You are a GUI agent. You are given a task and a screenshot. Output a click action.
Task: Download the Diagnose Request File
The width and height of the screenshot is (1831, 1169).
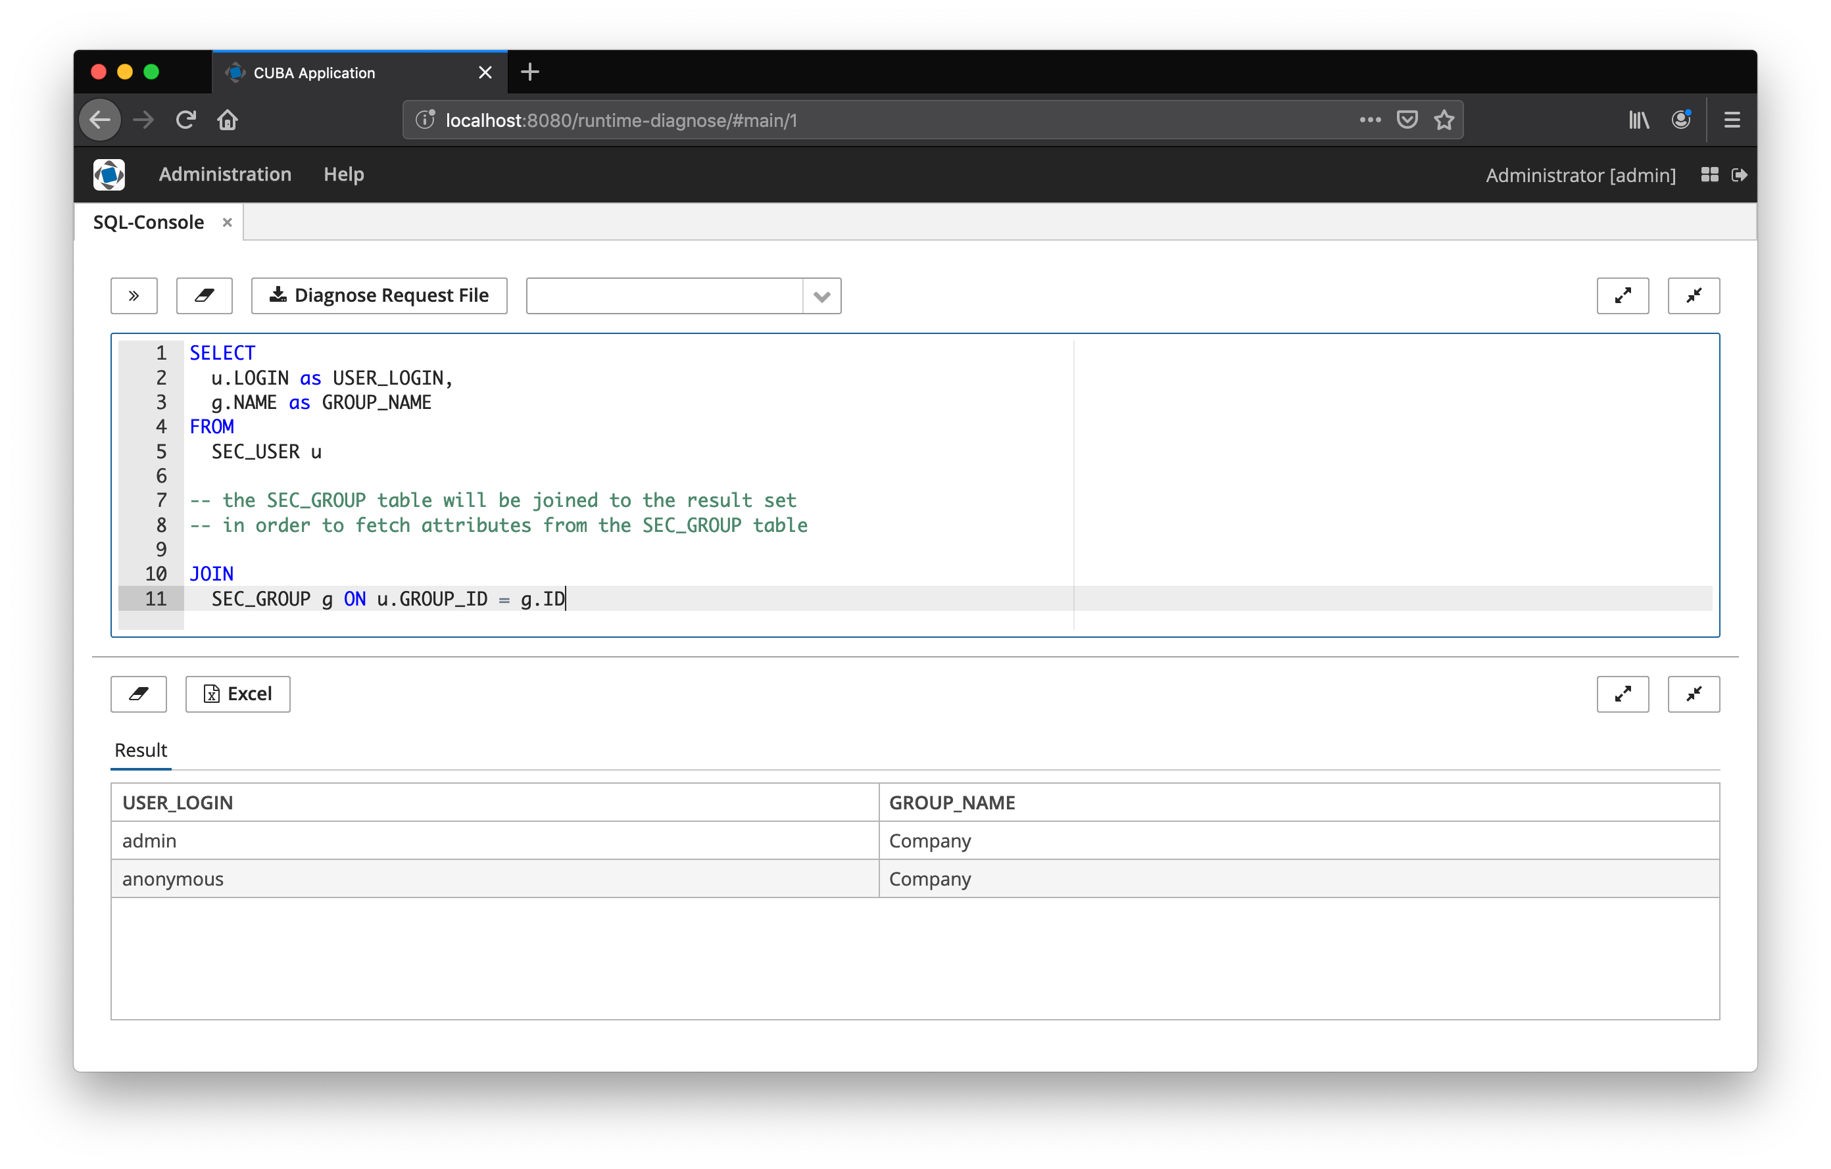coord(379,296)
